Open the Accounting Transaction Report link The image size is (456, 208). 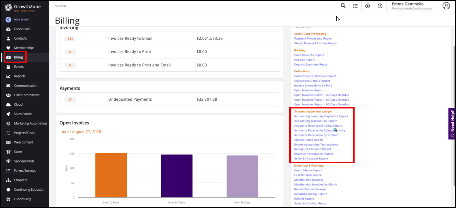coord(315,121)
